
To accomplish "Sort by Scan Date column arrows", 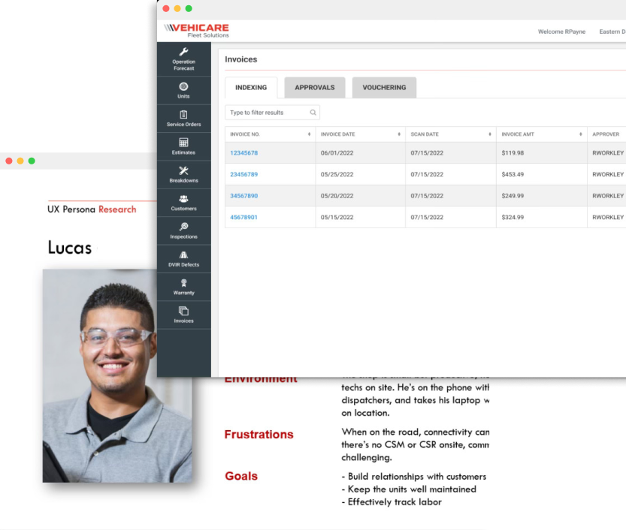I will pos(490,134).
